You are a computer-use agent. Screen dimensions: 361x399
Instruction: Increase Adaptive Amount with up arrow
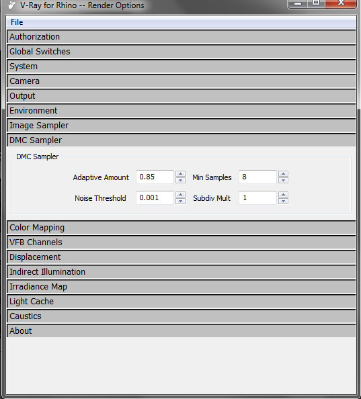coord(180,174)
